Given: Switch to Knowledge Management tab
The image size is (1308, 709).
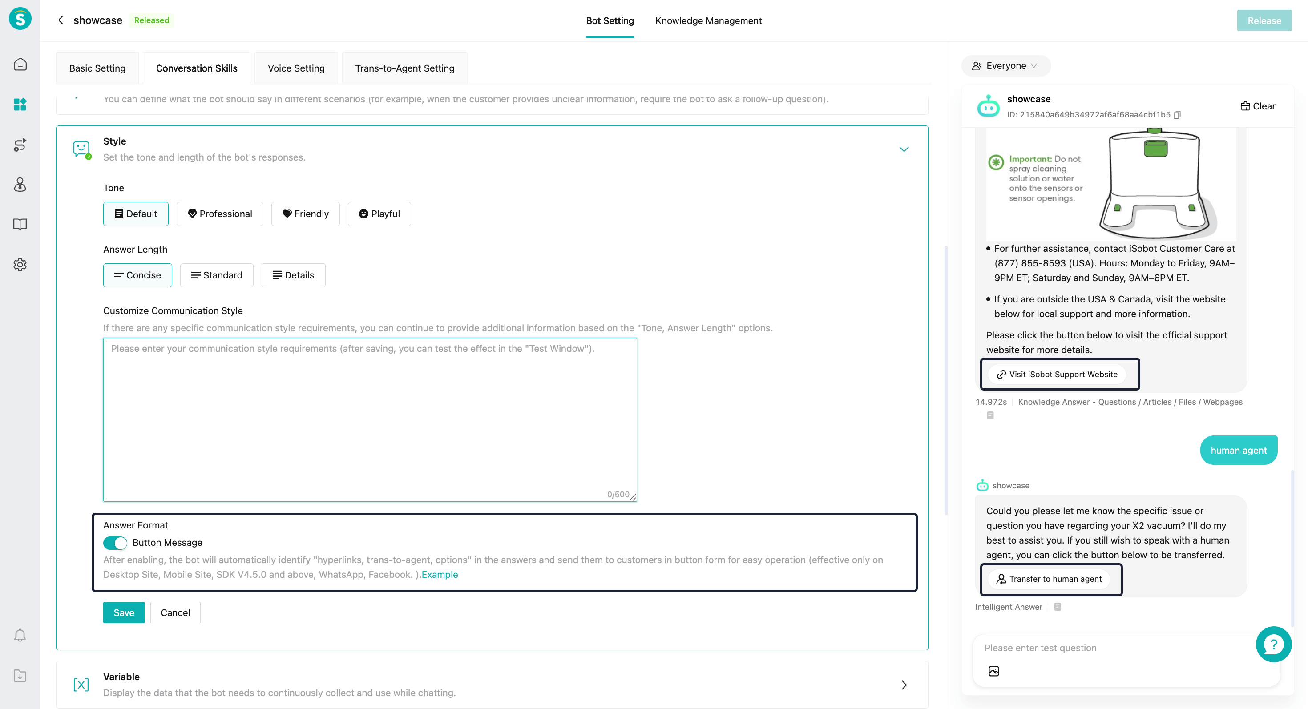Looking at the screenshot, I should tap(708, 21).
